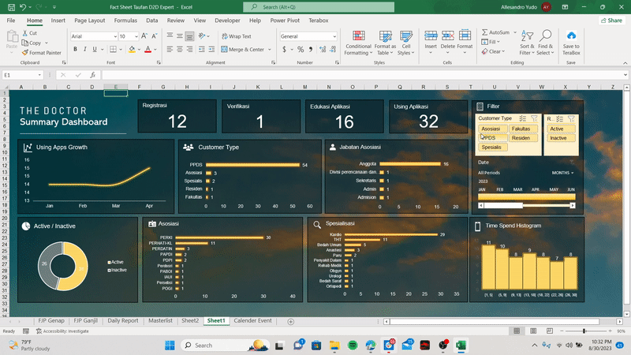The height and width of the screenshot is (355, 631).
Task: Switch to Formulas tab
Action: [125, 21]
